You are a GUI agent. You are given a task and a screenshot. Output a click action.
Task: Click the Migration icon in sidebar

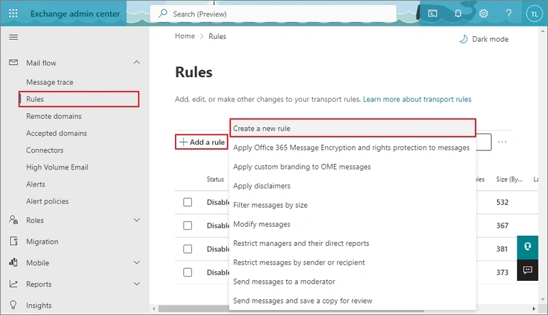13,241
